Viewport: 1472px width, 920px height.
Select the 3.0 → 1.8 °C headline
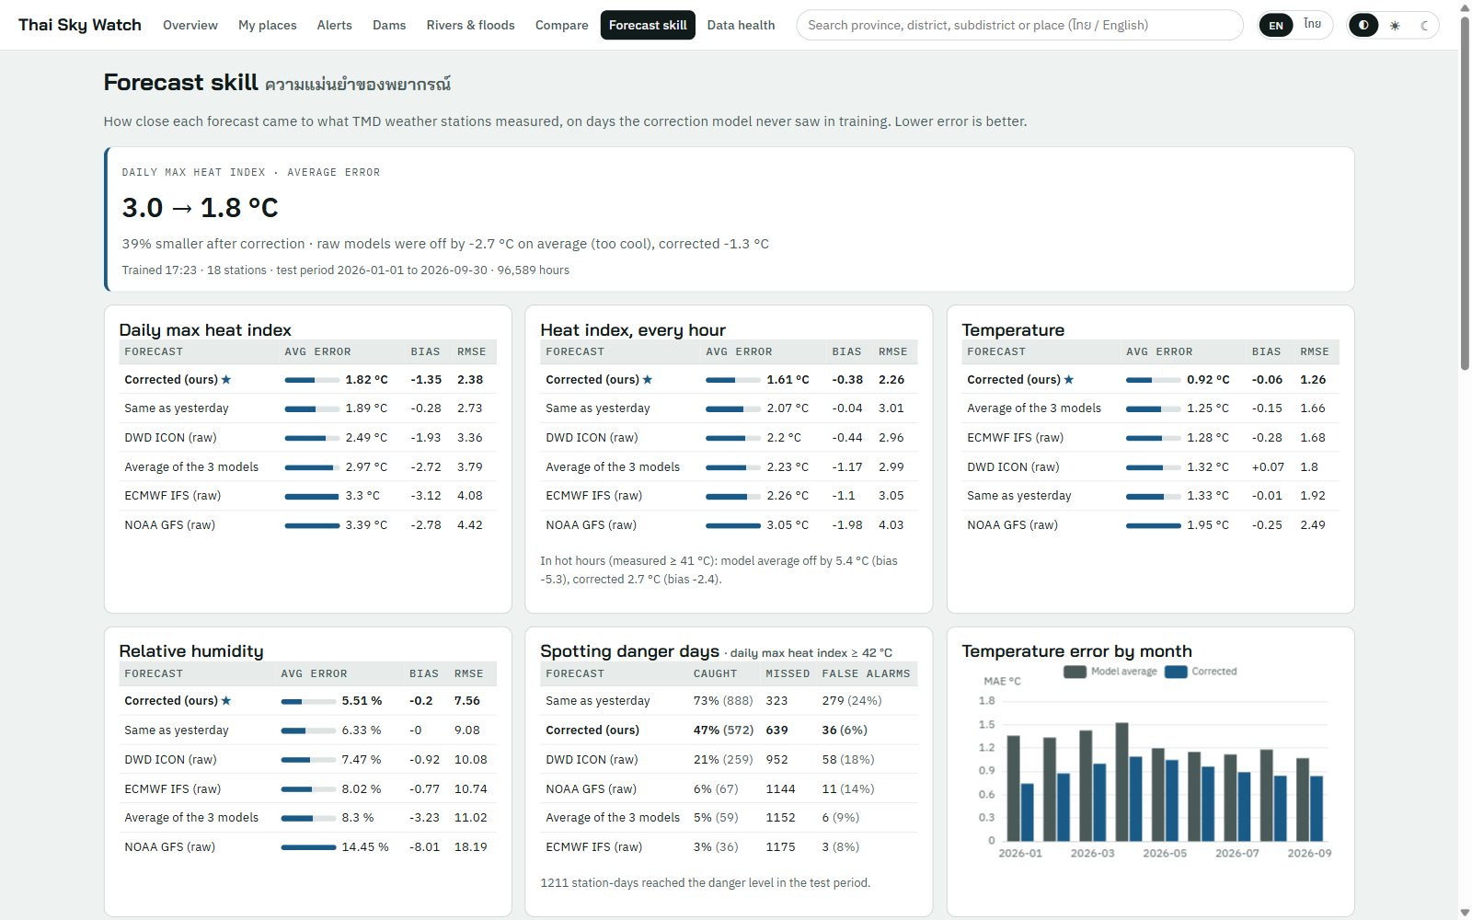pos(200,208)
